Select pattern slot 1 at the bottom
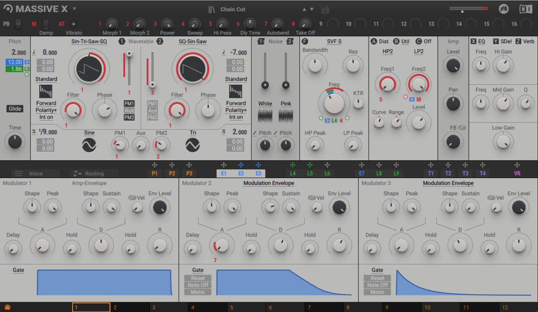538x312 pixels. (x=91, y=307)
